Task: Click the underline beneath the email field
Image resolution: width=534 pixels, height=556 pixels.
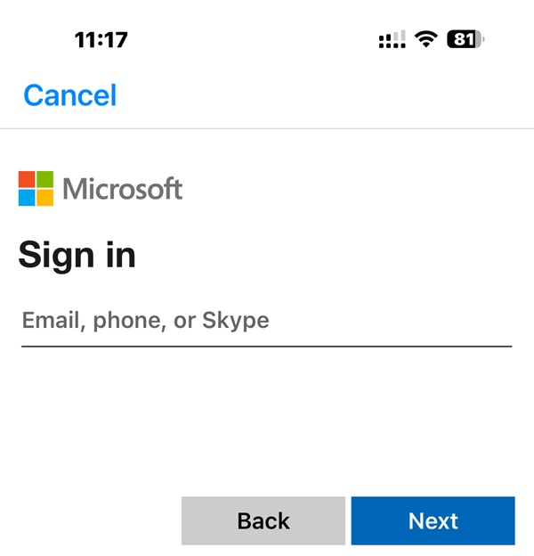Action: pyautogui.click(x=266, y=346)
